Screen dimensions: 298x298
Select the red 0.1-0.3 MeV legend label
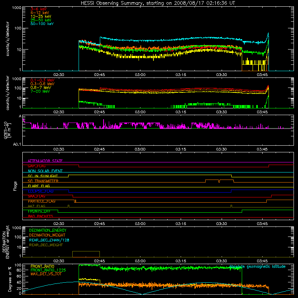coord(42,80)
